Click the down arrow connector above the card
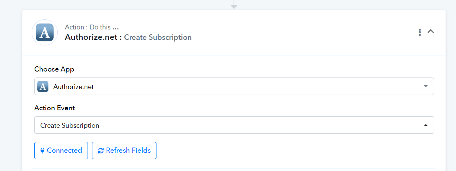This screenshot has width=456, height=171. (x=234, y=4)
